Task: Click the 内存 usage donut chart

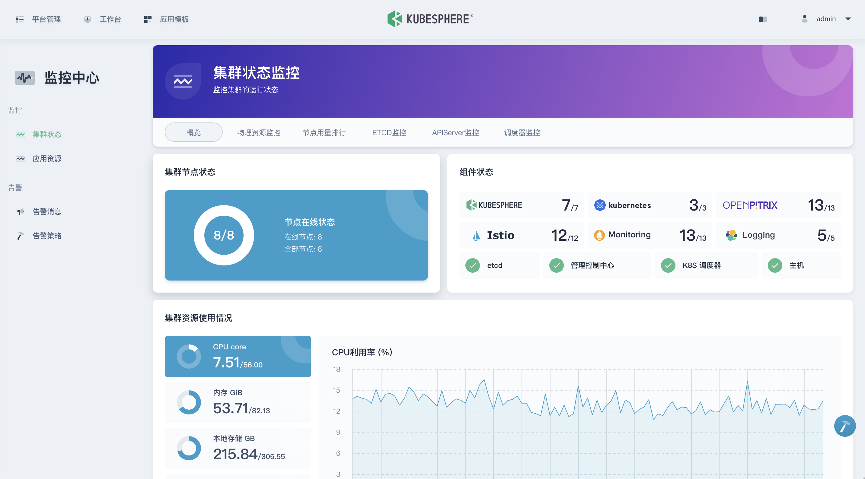Action: [189, 402]
